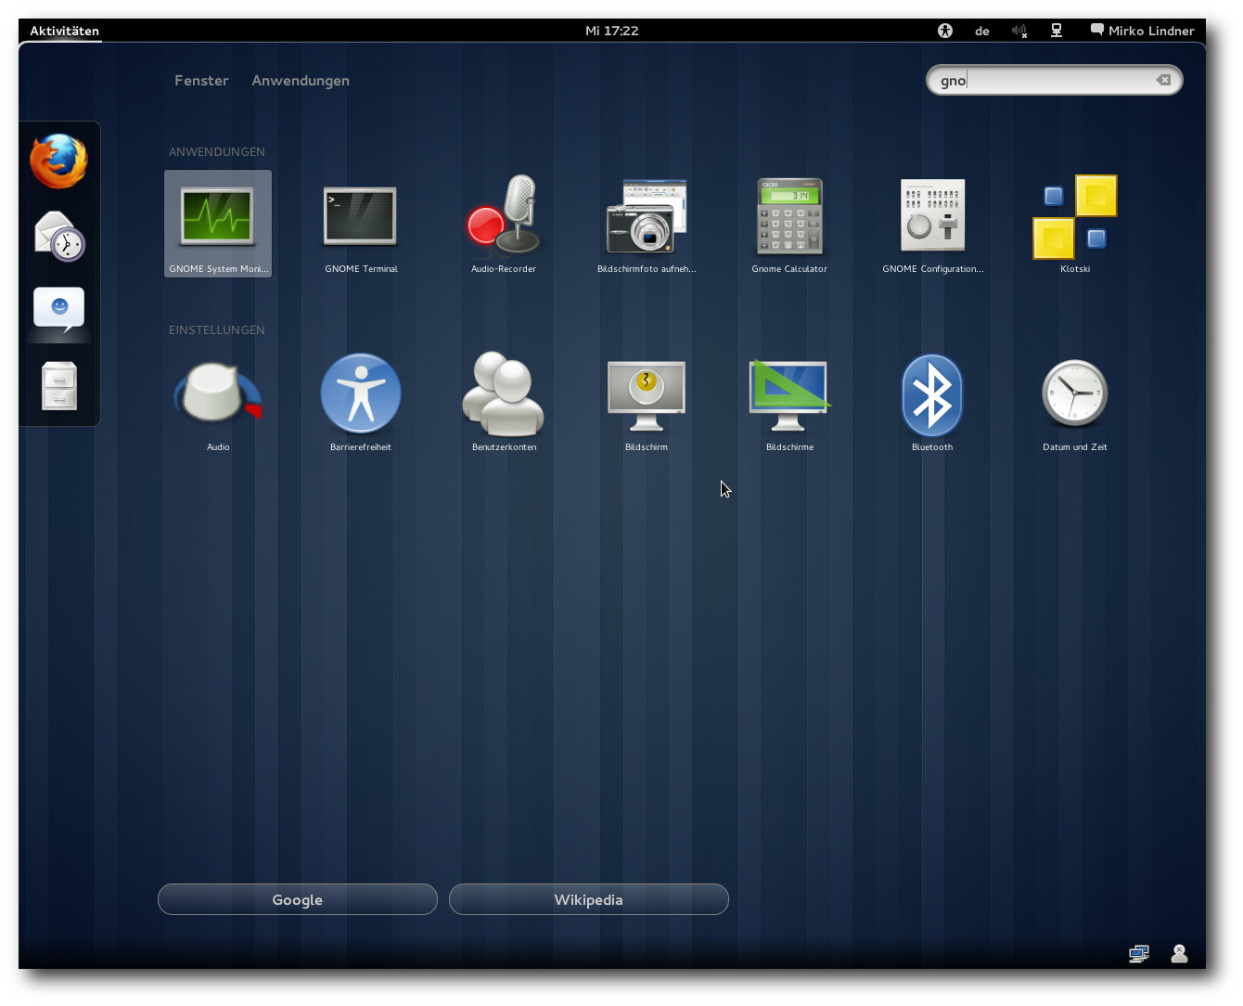Switch to the Fenster view
This screenshot has height=1006, width=1243.
click(201, 81)
